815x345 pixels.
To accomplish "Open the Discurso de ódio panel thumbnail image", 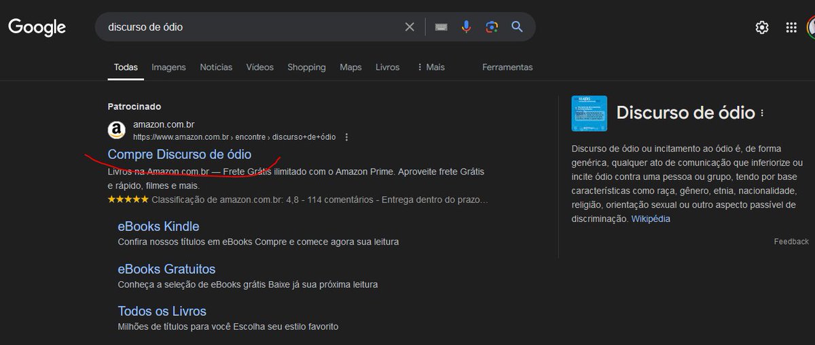I will coord(589,113).
